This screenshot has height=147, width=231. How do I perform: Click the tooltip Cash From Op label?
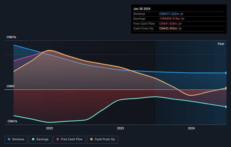[143, 29]
